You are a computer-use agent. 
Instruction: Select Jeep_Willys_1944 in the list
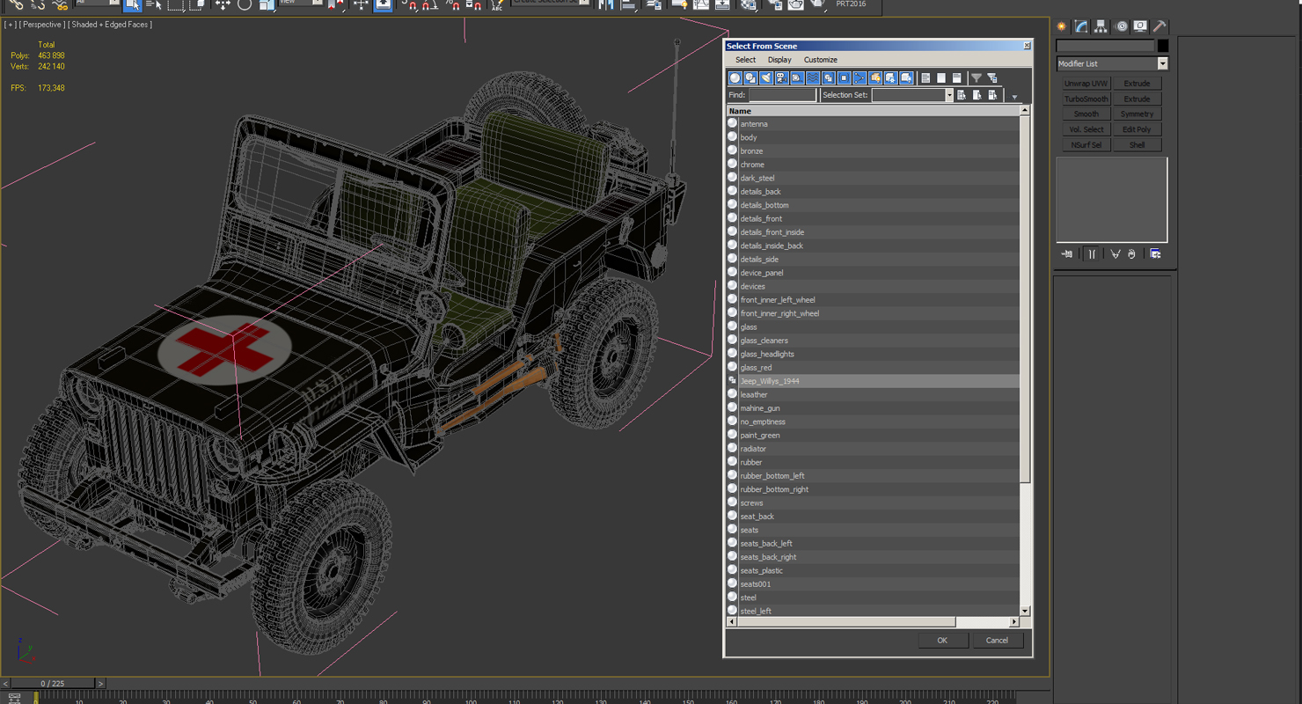click(873, 381)
